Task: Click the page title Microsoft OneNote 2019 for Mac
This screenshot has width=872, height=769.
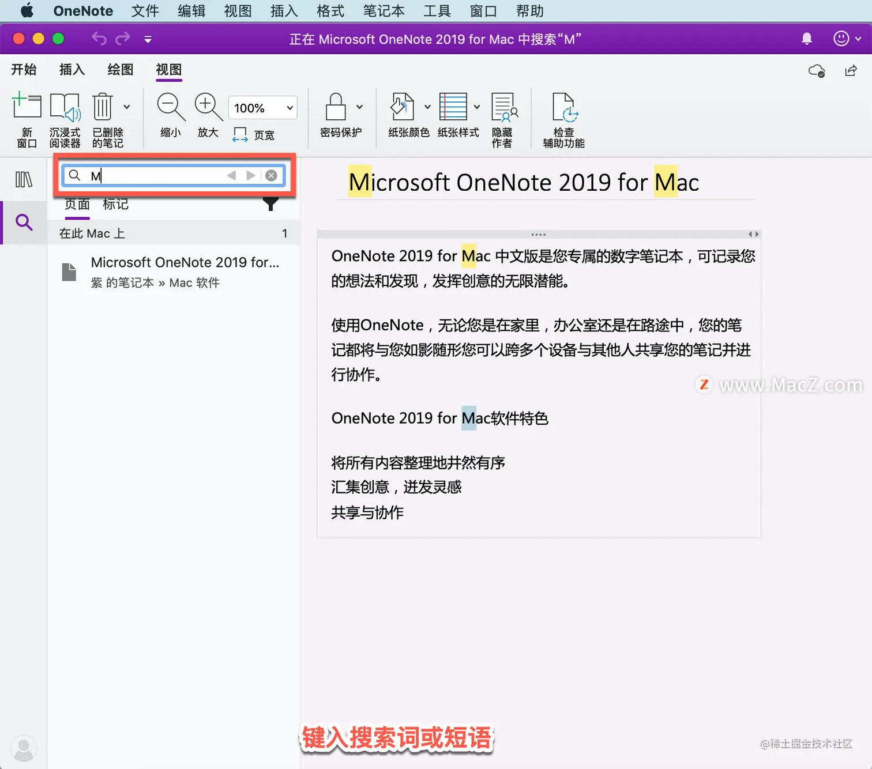Action: [524, 182]
